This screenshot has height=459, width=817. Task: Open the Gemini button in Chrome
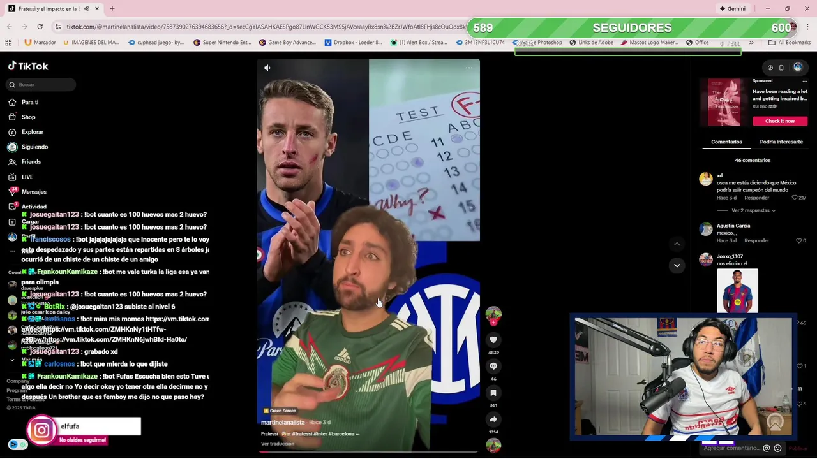[732, 9]
